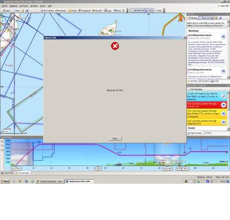230x220 pixels.
Task: Click the File Flightplan button
Action: (x=195, y=90)
